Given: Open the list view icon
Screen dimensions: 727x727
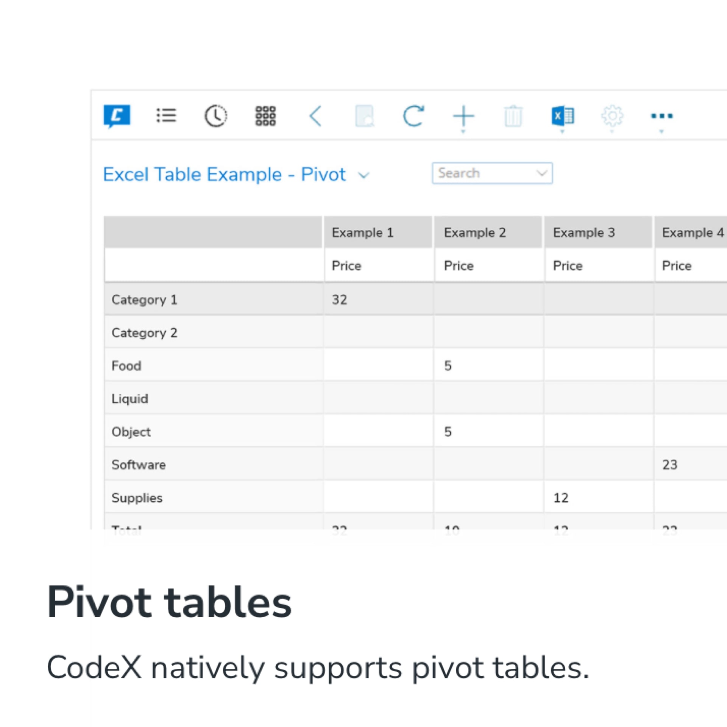Looking at the screenshot, I should click(166, 115).
